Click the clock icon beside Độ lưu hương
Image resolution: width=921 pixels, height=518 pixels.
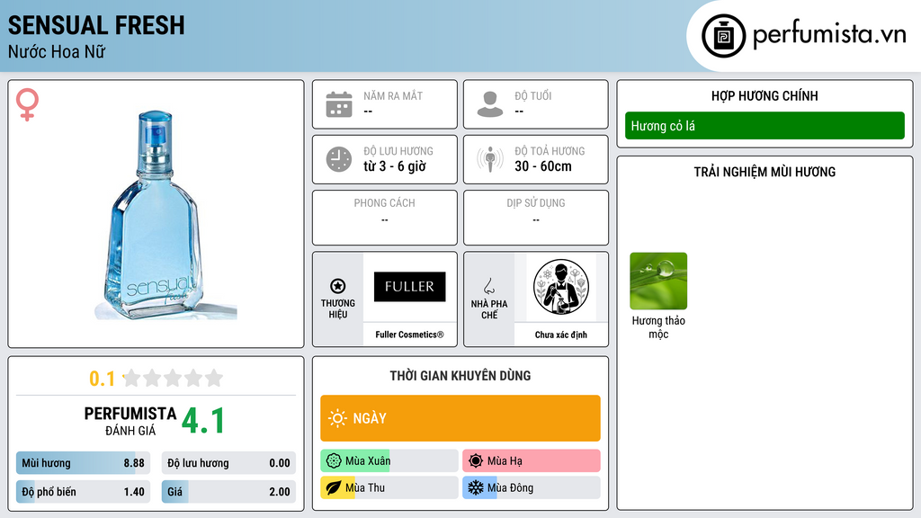[x=339, y=159]
